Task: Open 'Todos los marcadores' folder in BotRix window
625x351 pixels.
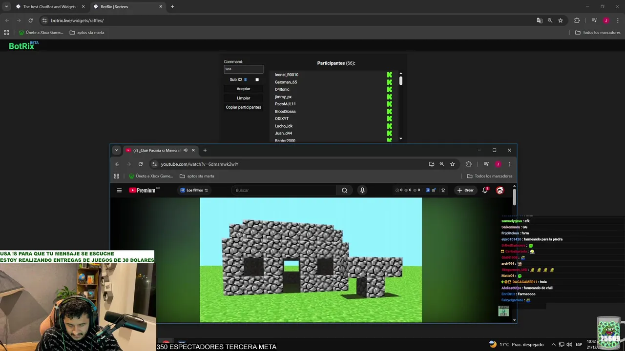Action: (598, 32)
